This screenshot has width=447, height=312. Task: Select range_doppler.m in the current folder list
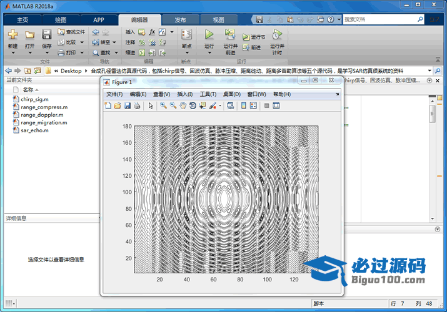[x=42, y=115]
